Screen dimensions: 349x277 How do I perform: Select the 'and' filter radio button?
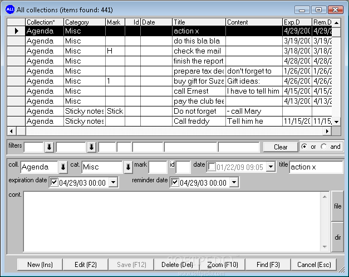tap(323, 147)
